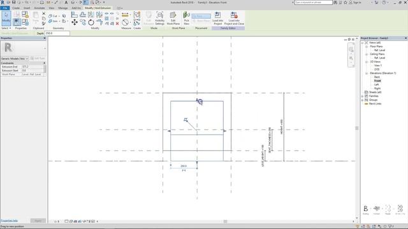Collapse the Views (all) tree node

click(363, 43)
